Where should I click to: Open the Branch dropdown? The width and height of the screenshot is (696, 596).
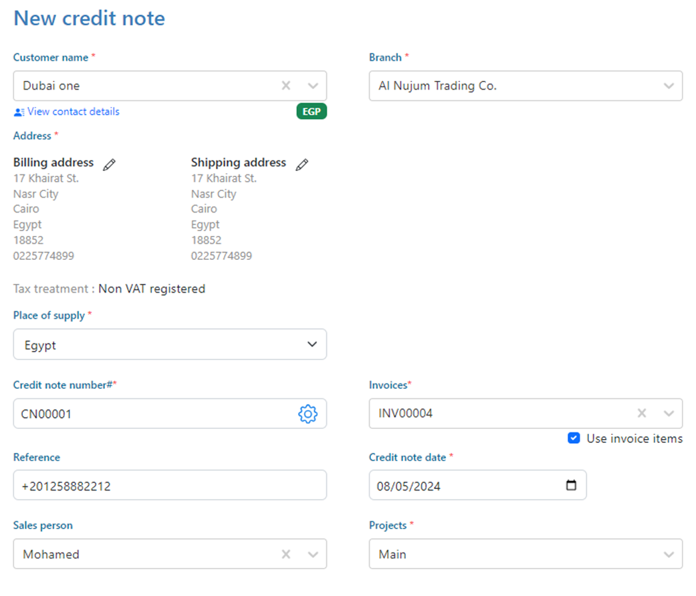[669, 86]
